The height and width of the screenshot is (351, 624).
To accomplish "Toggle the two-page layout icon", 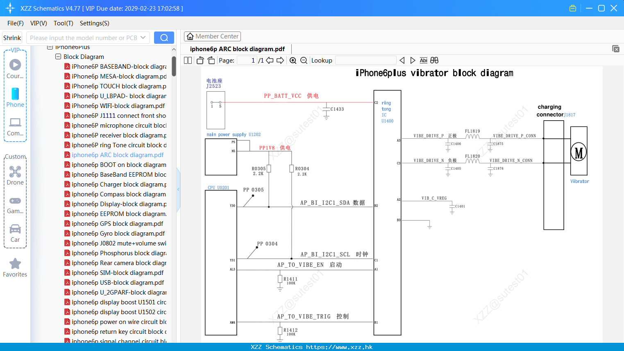I will [188, 60].
